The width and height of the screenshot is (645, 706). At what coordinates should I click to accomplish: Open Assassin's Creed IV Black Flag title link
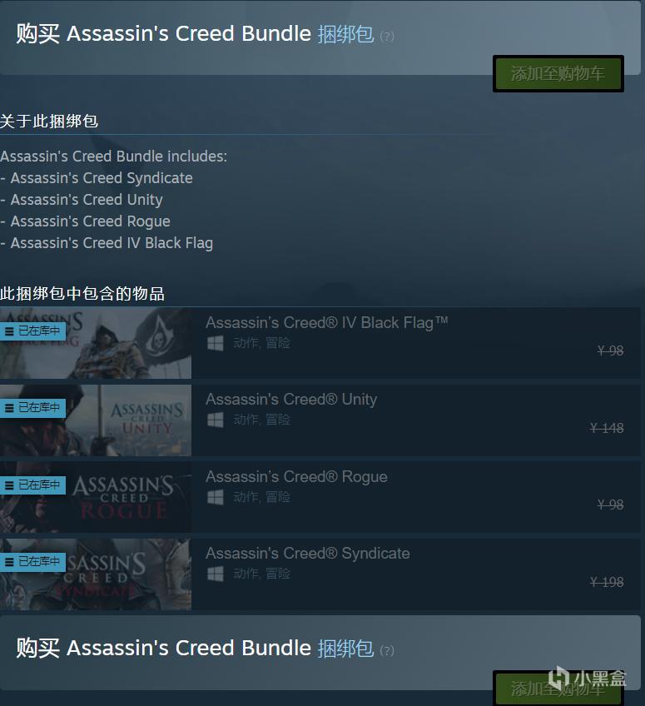pyautogui.click(x=327, y=323)
